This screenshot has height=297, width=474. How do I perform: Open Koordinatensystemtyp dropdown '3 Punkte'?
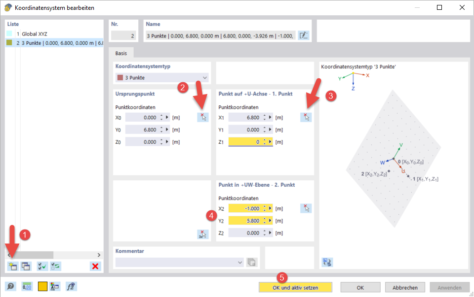(162, 77)
